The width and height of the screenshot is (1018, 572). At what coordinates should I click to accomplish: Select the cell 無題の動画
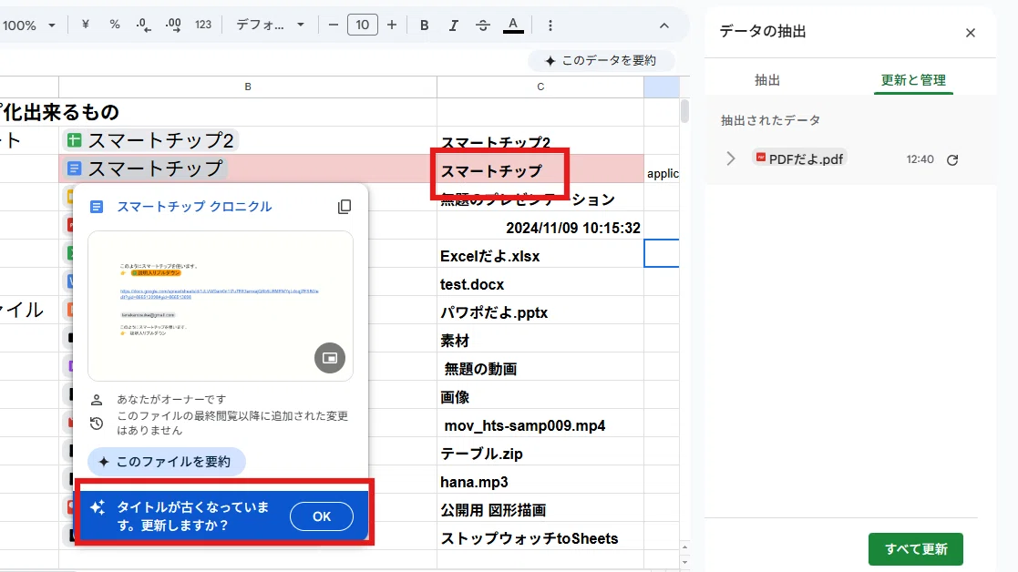click(x=540, y=368)
